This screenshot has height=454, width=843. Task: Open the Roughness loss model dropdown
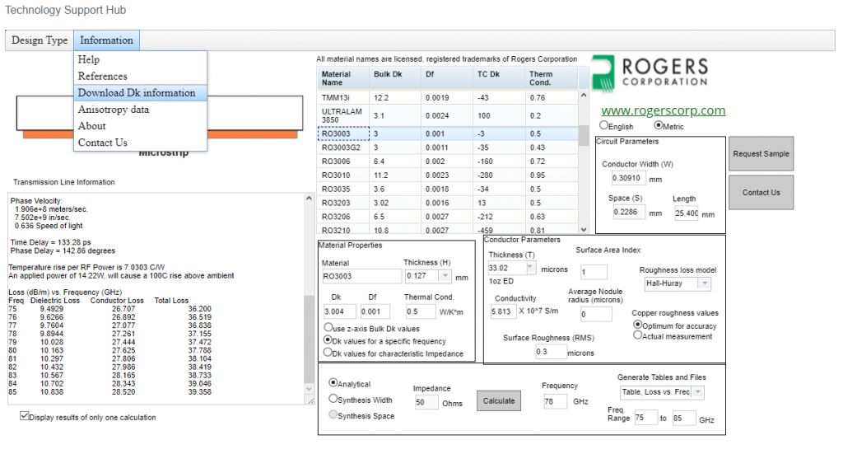pyautogui.click(x=705, y=283)
